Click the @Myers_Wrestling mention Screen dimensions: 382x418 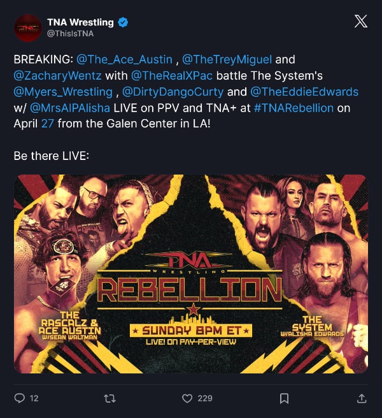click(x=63, y=92)
